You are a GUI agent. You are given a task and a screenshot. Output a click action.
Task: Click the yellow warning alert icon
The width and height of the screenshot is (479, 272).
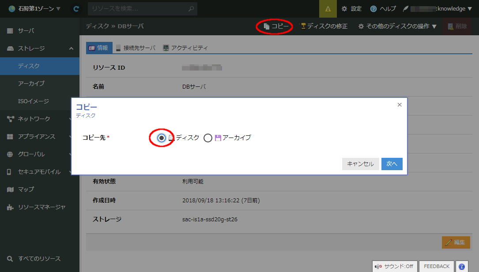328,9
